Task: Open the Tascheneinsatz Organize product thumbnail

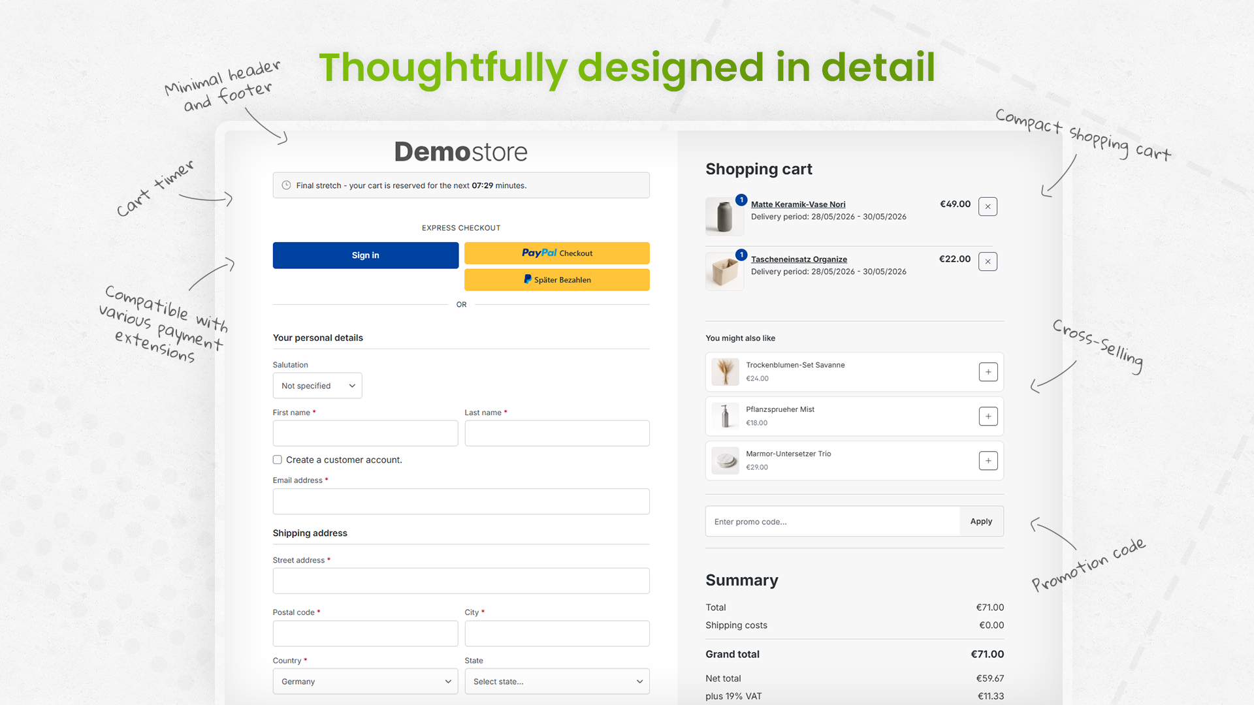Action: point(724,271)
